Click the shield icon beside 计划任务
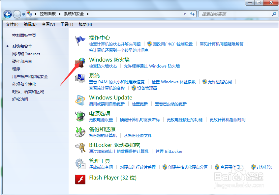This screenshot has height=195, width=279. coord(253,167)
